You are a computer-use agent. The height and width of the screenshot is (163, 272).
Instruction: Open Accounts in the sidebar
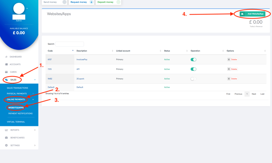click(15, 64)
